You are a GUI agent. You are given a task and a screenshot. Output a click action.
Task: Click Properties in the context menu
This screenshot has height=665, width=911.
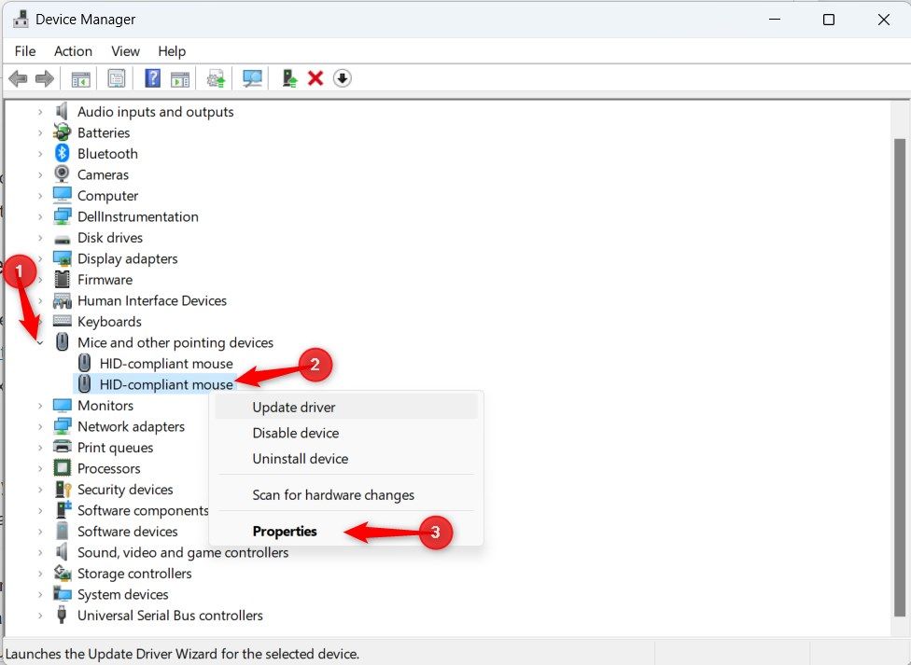tap(285, 531)
